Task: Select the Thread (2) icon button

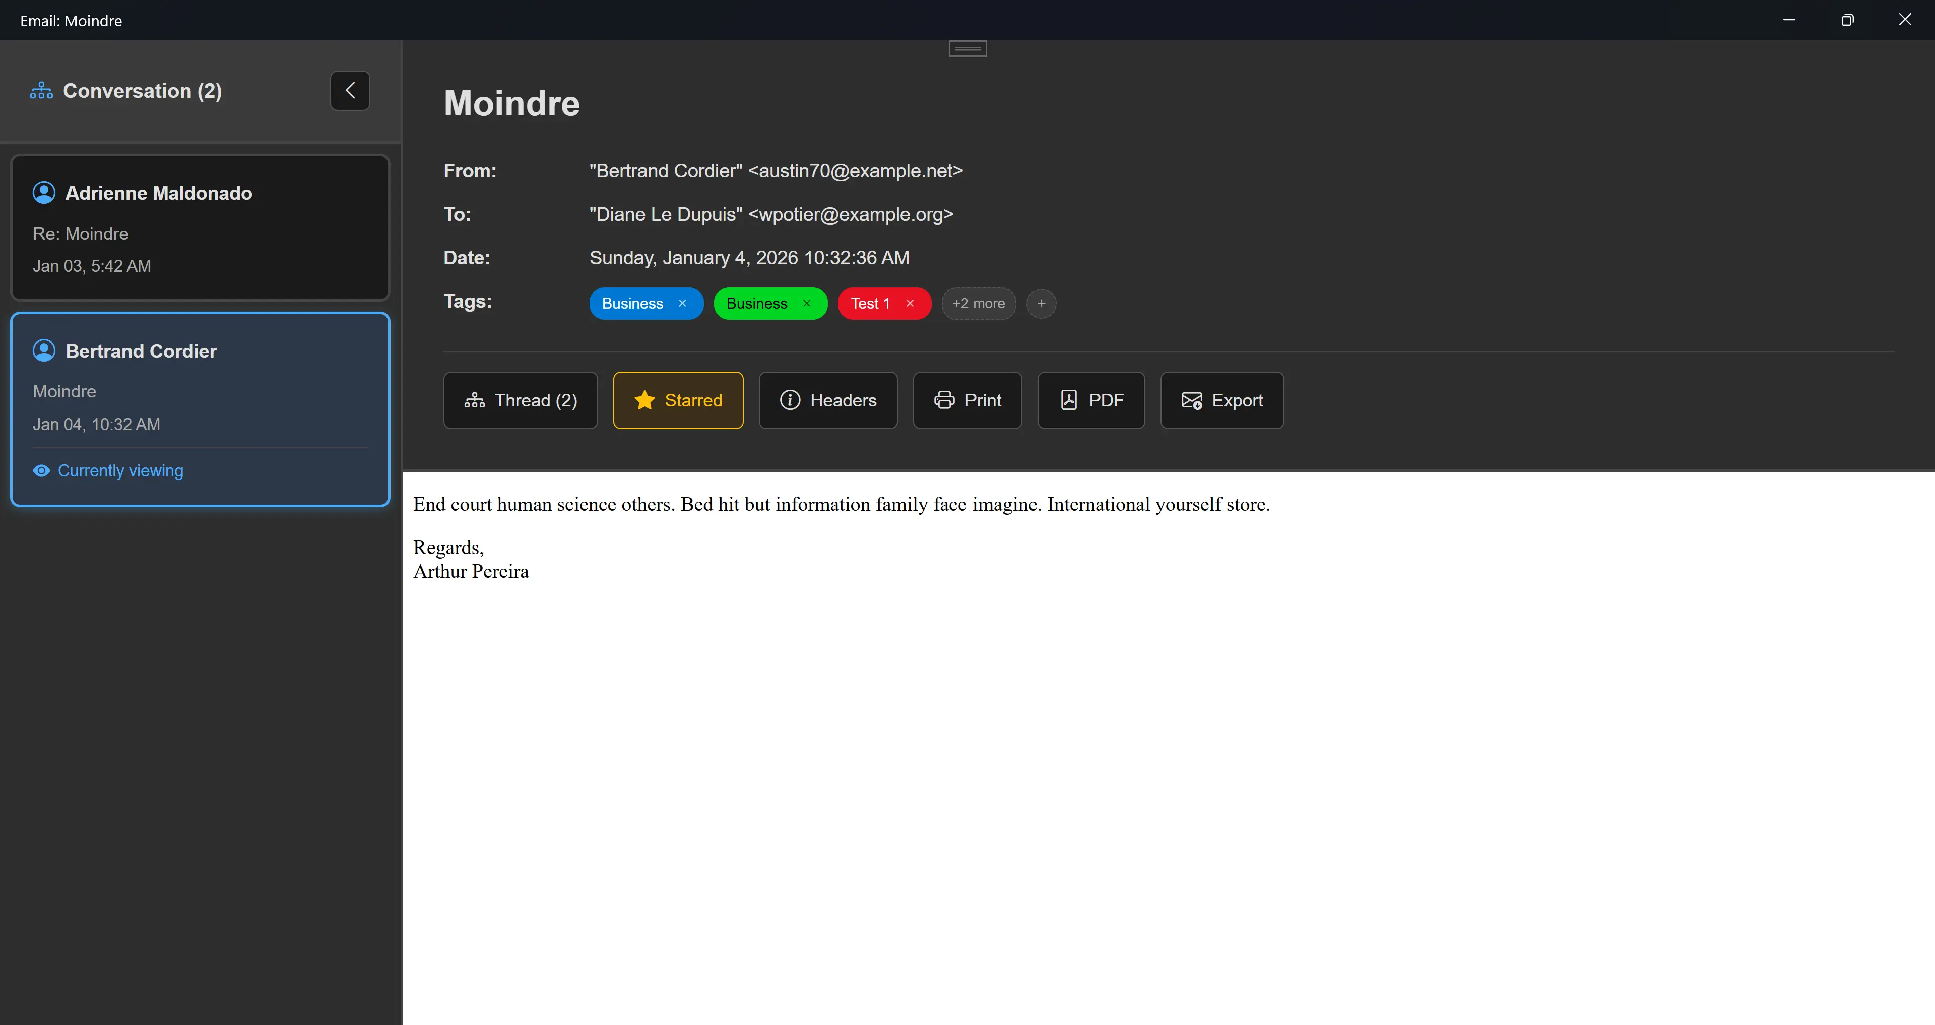Action: click(x=475, y=400)
